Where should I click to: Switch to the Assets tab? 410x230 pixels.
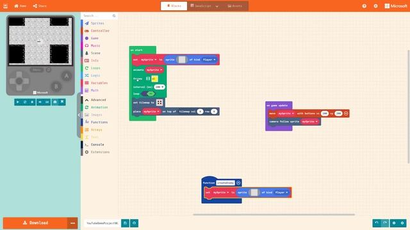(x=235, y=6)
